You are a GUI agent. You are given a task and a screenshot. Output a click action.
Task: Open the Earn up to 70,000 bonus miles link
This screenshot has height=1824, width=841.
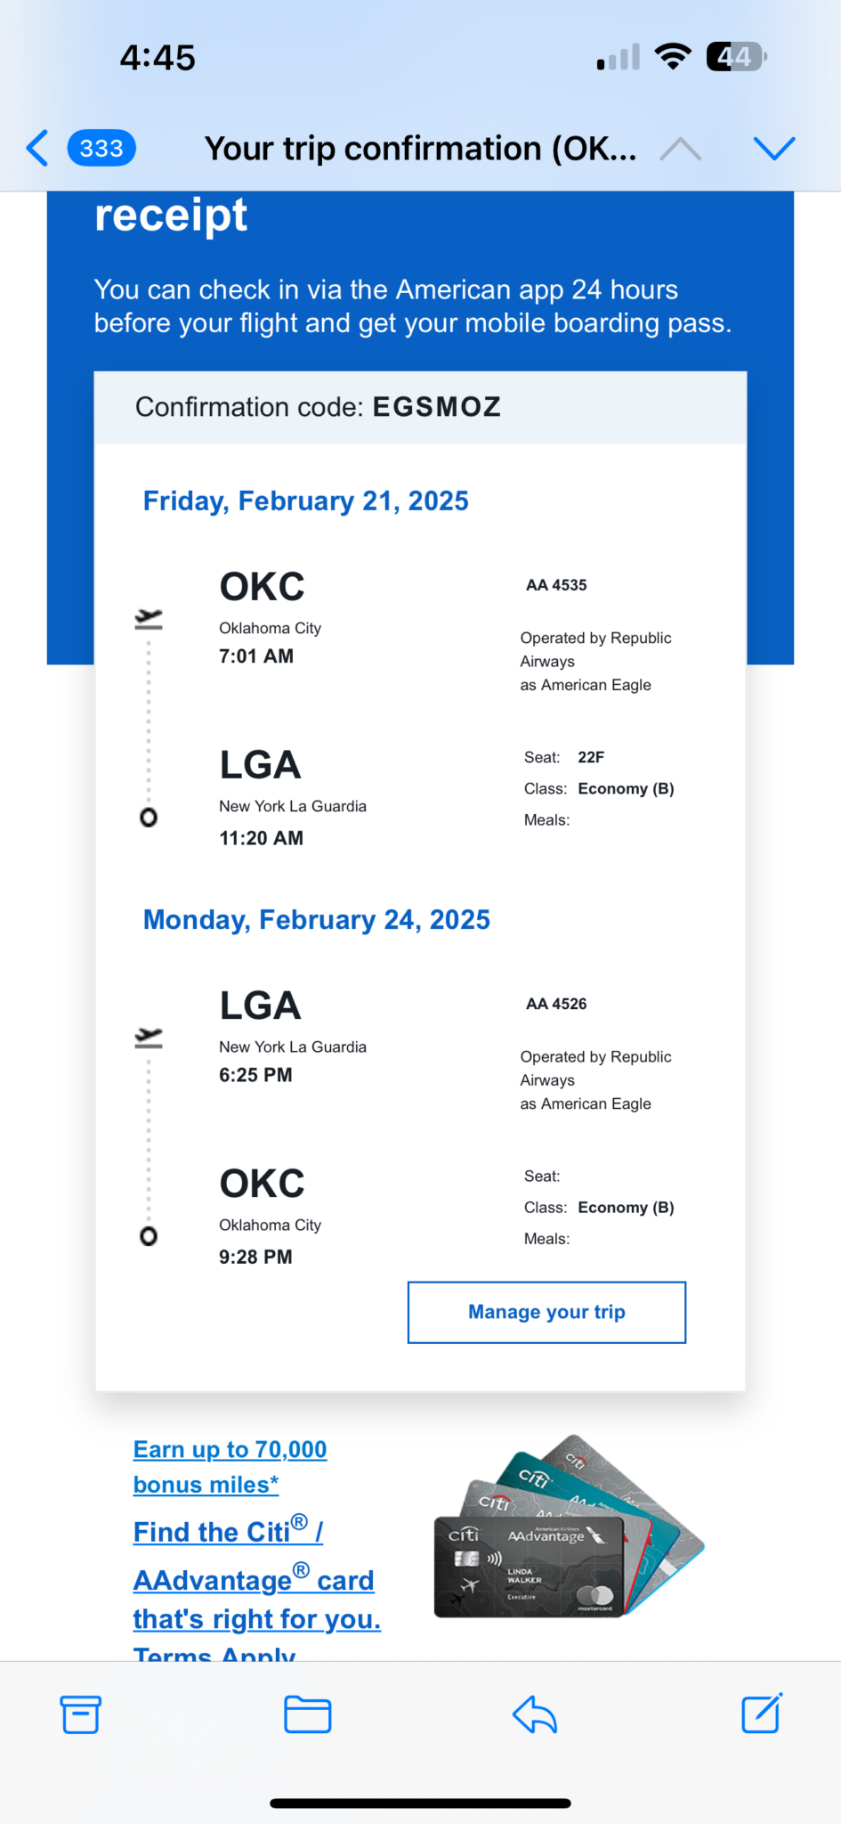coord(230,1467)
